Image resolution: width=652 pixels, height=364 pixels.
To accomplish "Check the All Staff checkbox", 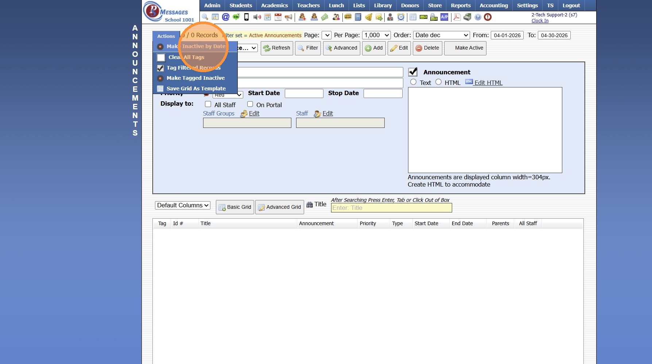I will [208, 104].
